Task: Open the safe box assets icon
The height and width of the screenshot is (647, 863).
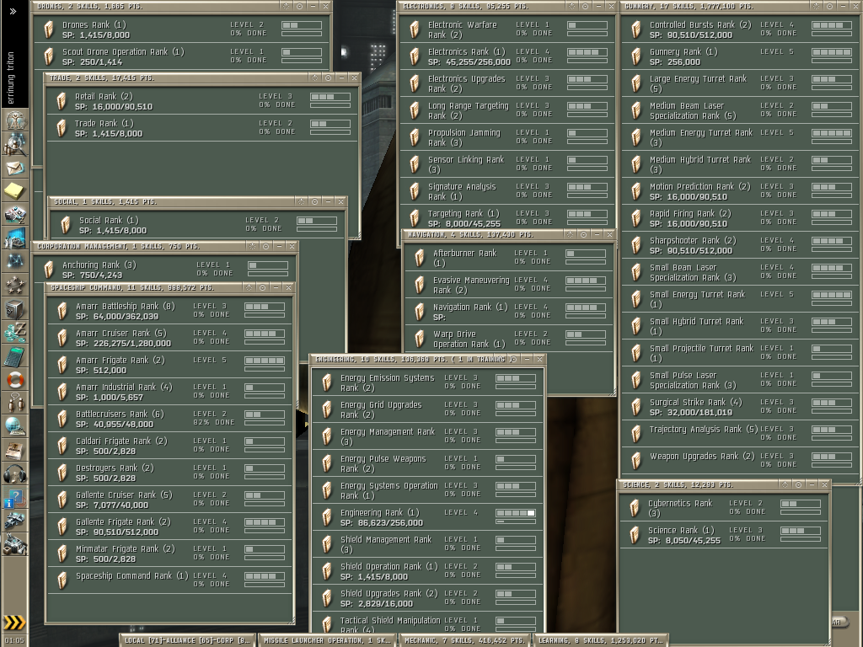Action: tap(15, 308)
